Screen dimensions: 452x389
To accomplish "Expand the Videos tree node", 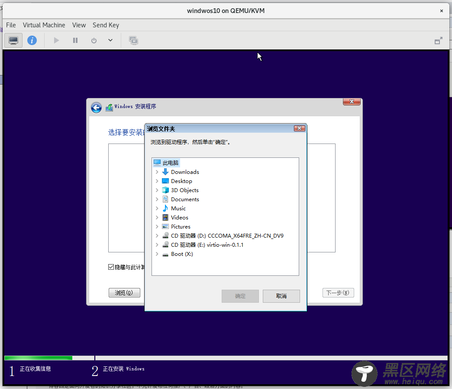I will [157, 217].
